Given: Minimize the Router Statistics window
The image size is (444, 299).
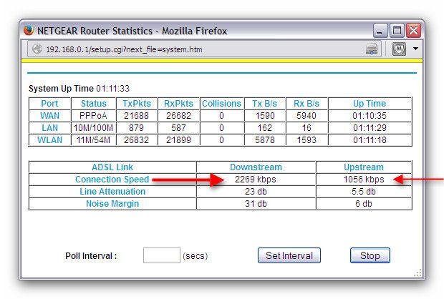Looking at the screenshot, I should (x=380, y=30).
